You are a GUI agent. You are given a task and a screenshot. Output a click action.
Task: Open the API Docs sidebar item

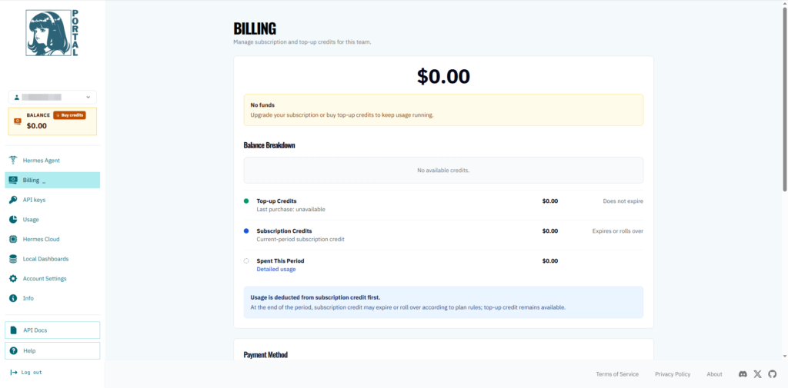pos(52,330)
